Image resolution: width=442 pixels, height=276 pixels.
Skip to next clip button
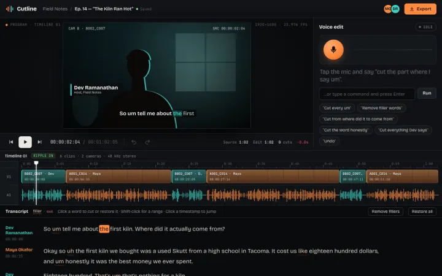40,142
